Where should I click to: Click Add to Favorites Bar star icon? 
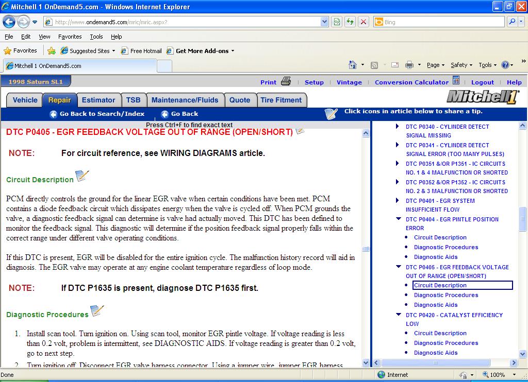click(x=52, y=51)
